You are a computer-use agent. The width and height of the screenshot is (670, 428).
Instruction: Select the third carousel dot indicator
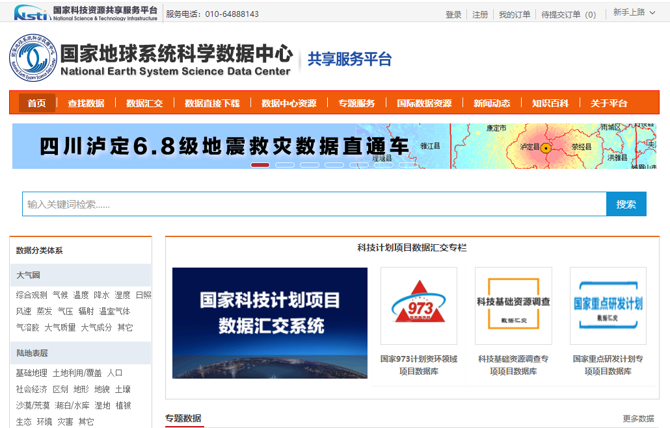[310, 165]
